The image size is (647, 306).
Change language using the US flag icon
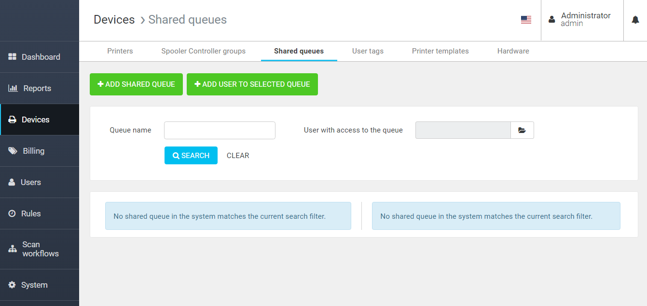tap(526, 20)
